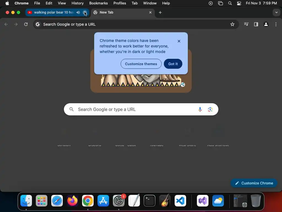Bookmark this tab with star icon
This screenshot has height=212, width=282.
click(232, 24)
